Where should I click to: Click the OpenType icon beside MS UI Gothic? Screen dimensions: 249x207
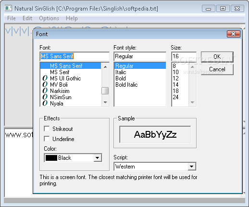tap(45, 78)
